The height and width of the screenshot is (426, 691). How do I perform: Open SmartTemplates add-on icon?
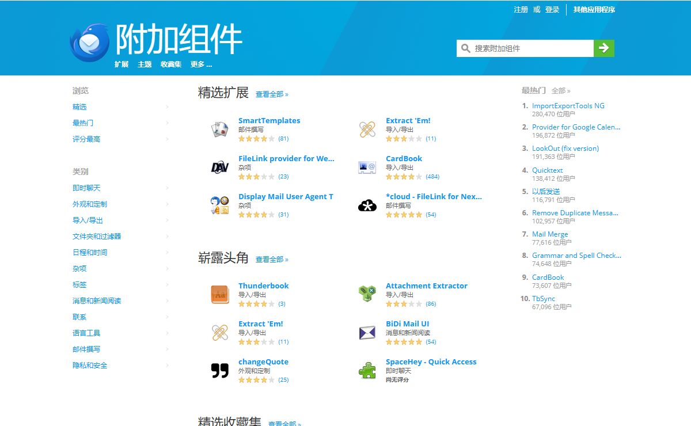pos(220,130)
